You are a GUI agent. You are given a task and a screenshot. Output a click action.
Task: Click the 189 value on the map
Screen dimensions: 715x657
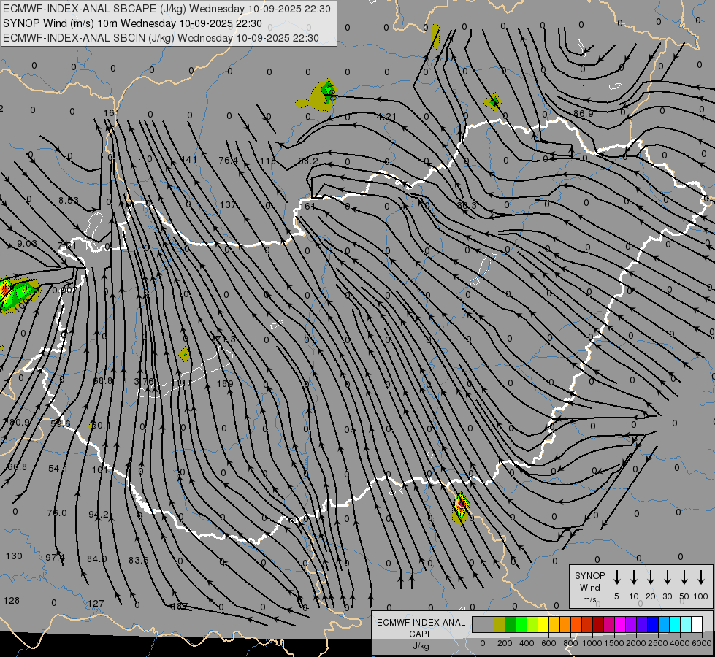(225, 383)
